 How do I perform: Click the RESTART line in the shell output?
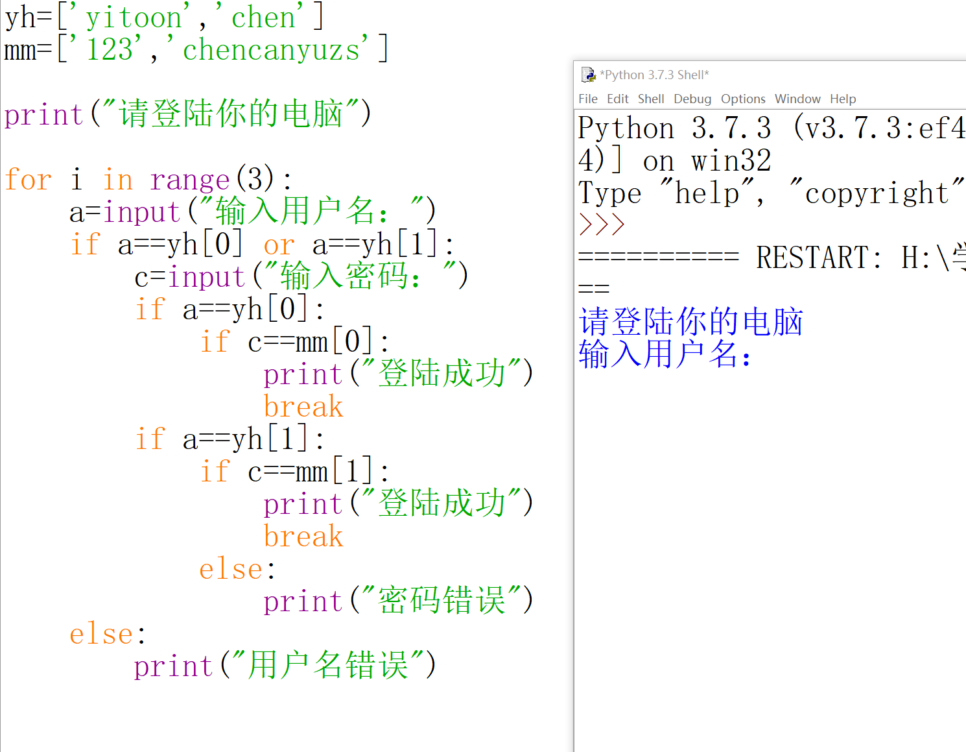[810, 257]
